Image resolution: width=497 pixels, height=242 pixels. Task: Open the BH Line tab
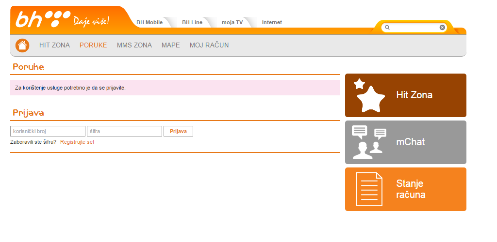[192, 22]
